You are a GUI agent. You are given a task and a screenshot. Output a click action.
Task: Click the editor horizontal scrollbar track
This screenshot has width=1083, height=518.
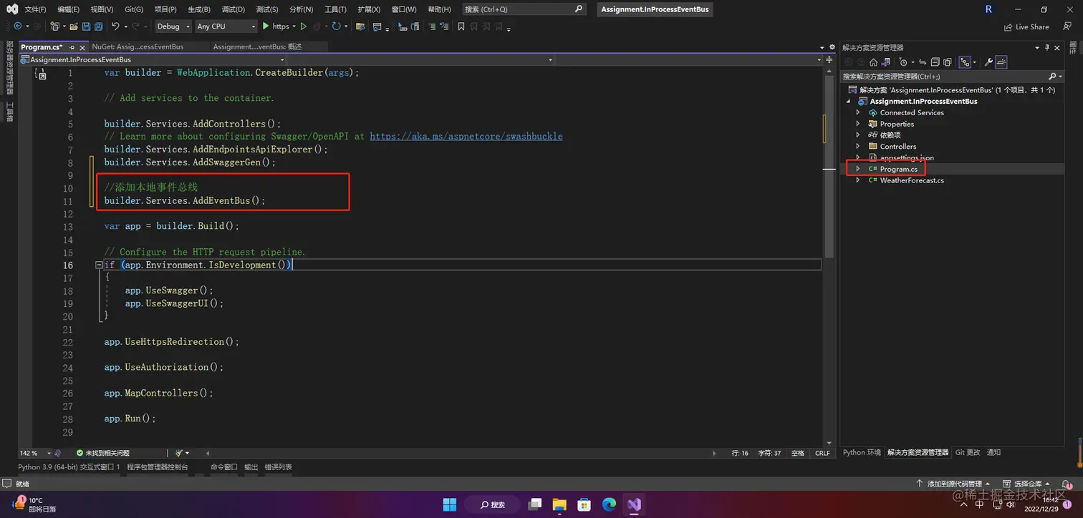click(x=462, y=453)
